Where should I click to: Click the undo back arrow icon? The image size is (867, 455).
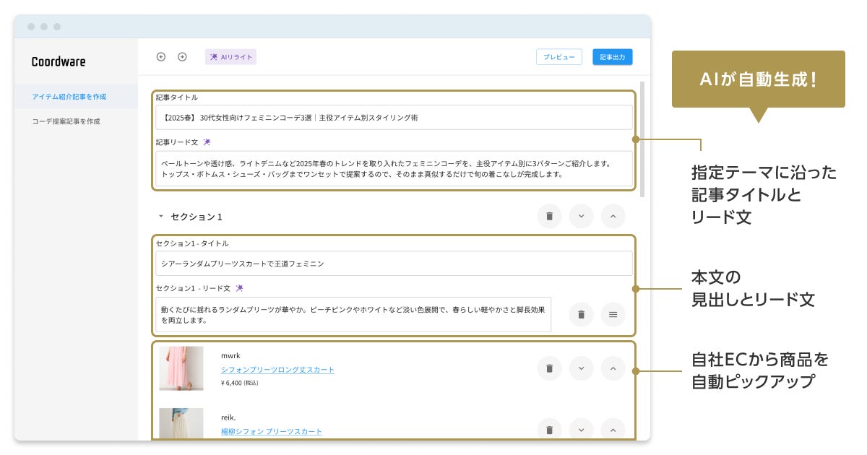click(x=161, y=57)
